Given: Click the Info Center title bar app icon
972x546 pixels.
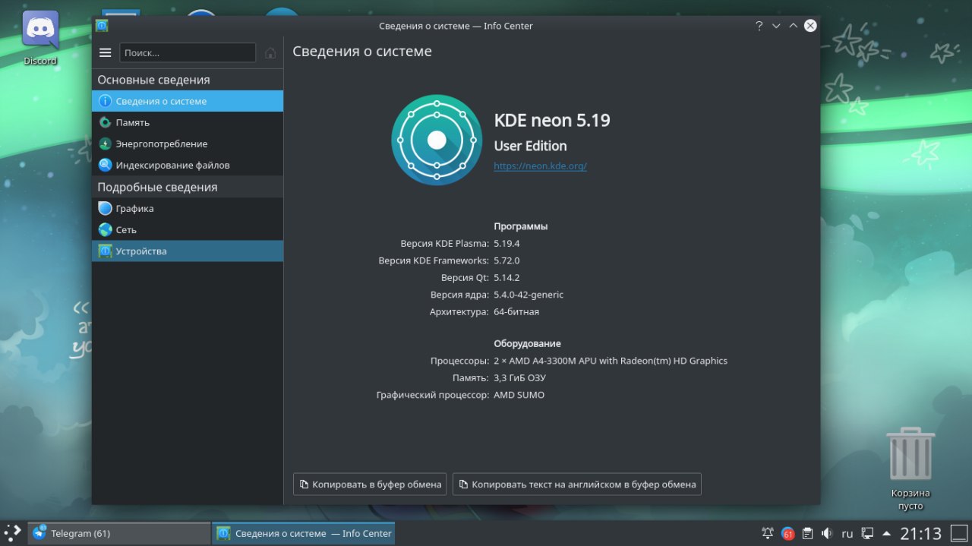Looking at the screenshot, I should (102, 26).
